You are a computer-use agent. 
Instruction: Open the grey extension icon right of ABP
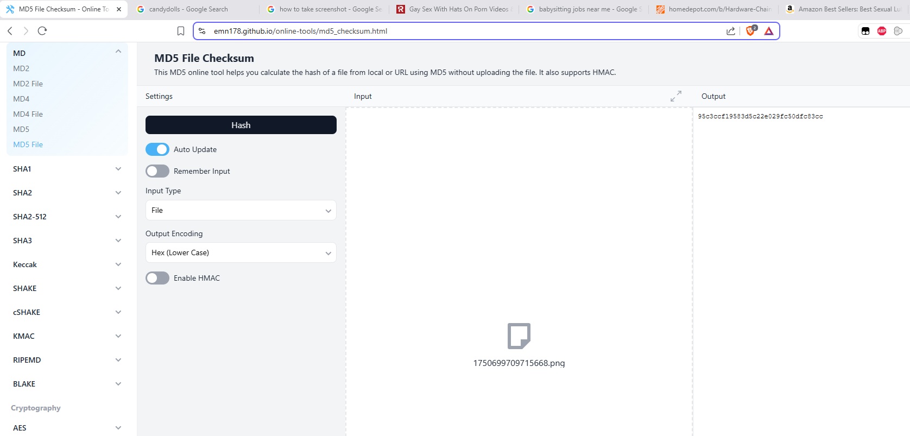[x=898, y=31]
